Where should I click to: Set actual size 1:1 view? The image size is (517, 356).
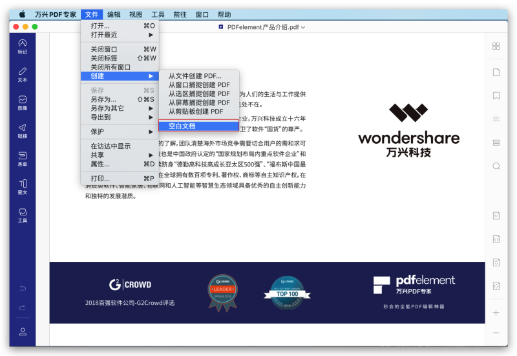pyautogui.click(x=496, y=215)
